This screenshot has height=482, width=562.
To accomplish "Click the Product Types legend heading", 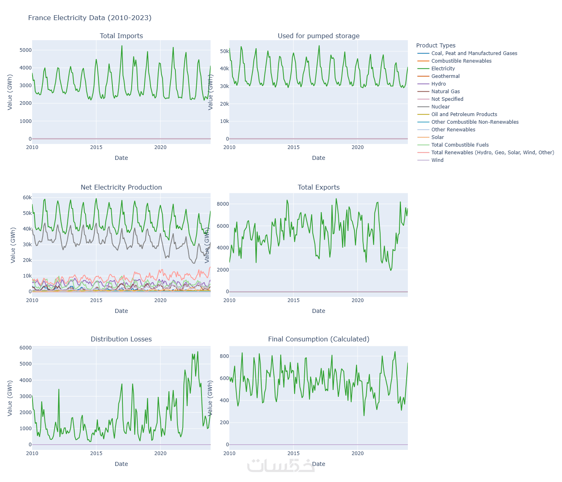I will coord(436,45).
